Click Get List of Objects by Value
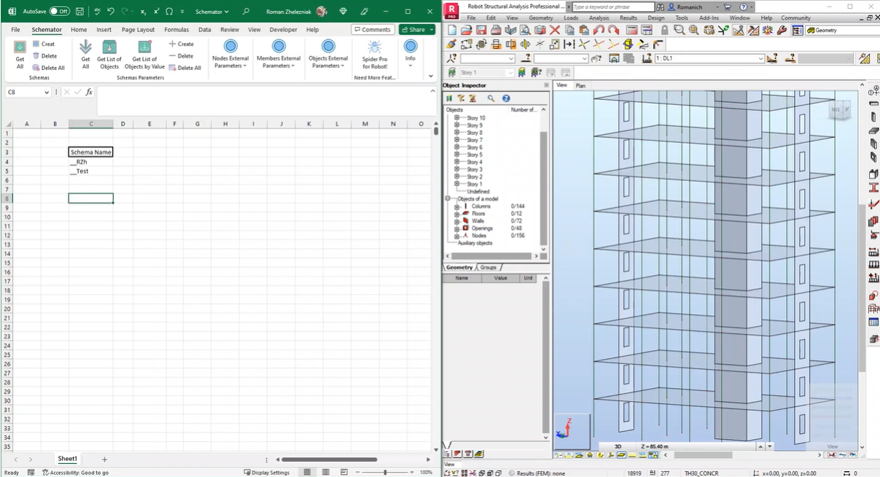This screenshot has width=880, height=477. point(144,48)
